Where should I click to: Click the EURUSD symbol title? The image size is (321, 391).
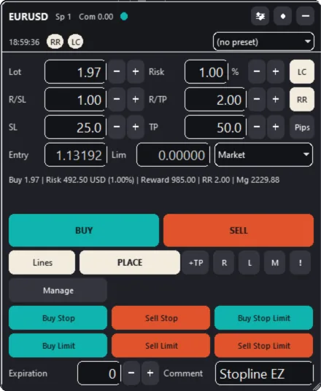pyautogui.click(x=28, y=17)
